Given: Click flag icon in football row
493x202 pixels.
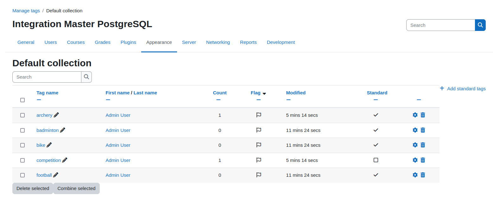Looking at the screenshot, I should [259, 175].
